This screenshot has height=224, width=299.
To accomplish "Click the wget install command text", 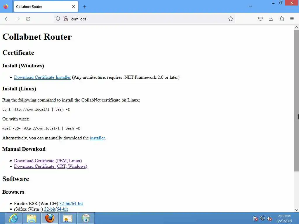I will click(x=41, y=128).
